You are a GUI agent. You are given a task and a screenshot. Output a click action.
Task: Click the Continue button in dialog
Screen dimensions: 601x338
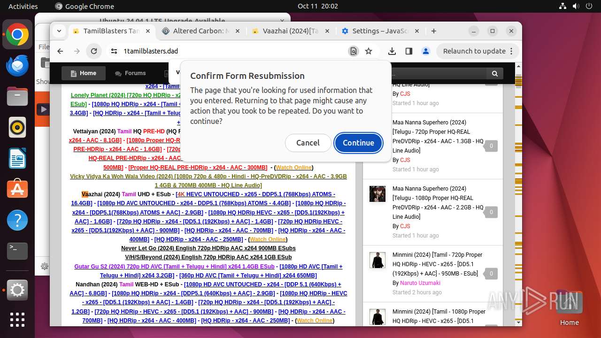tap(358, 143)
